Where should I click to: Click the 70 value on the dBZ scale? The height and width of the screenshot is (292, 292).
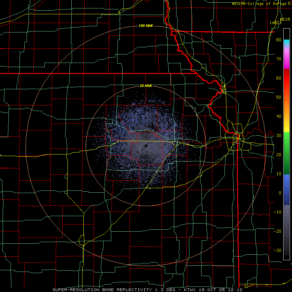point(279,59)
